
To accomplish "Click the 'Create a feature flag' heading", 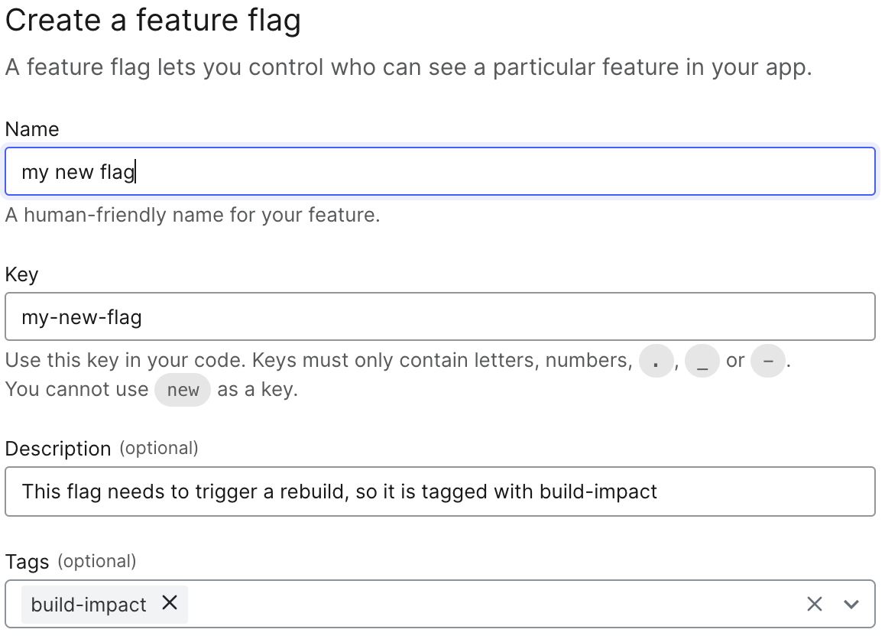I will [x=153, y=20].
